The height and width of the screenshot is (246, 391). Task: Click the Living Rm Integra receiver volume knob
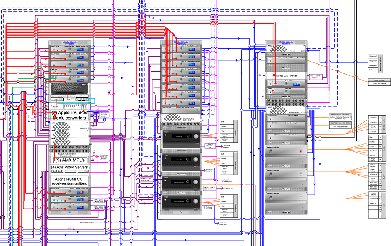click(x=196, y=136)
